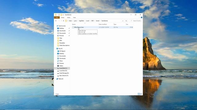
Task: Open the File ribbon tab
Action: tap(57, 18)
